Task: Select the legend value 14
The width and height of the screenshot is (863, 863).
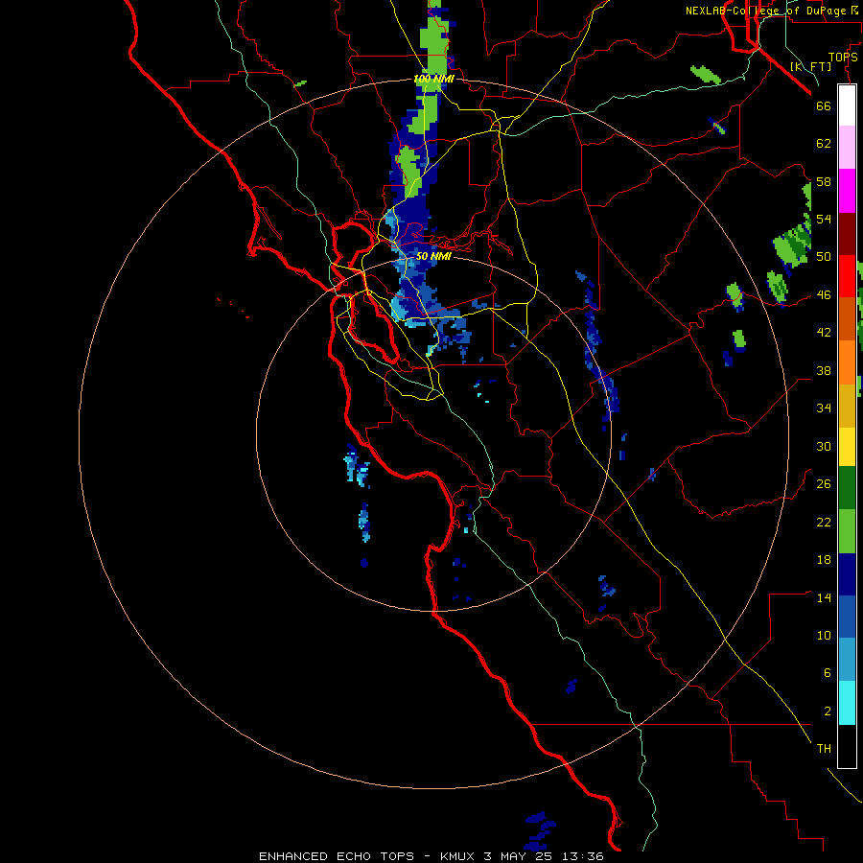Action: coord(824,597)
